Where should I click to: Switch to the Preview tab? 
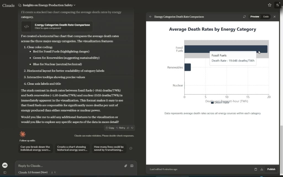pos(255,17)
